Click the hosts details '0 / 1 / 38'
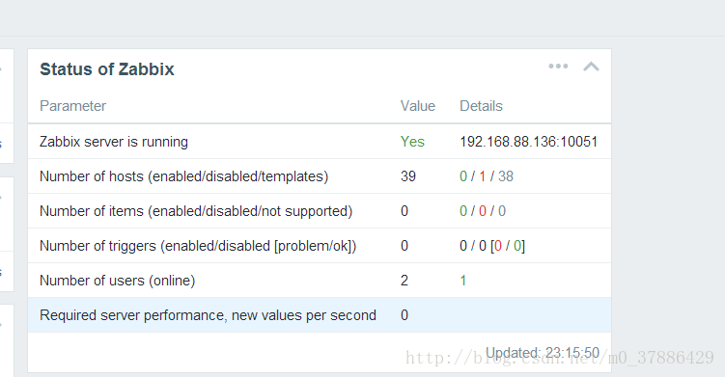Screen dimensions: 725x377 point(487,176)
